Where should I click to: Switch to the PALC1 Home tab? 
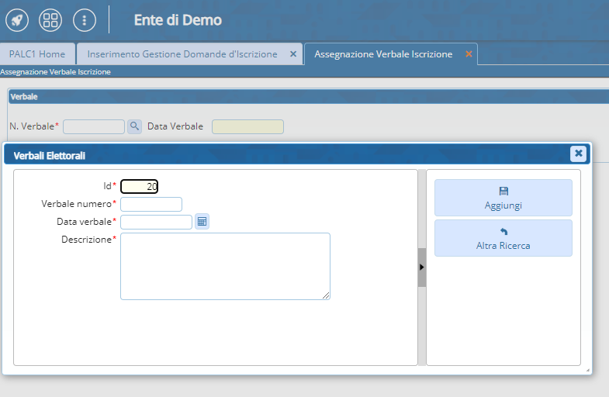tap(37, 54)
